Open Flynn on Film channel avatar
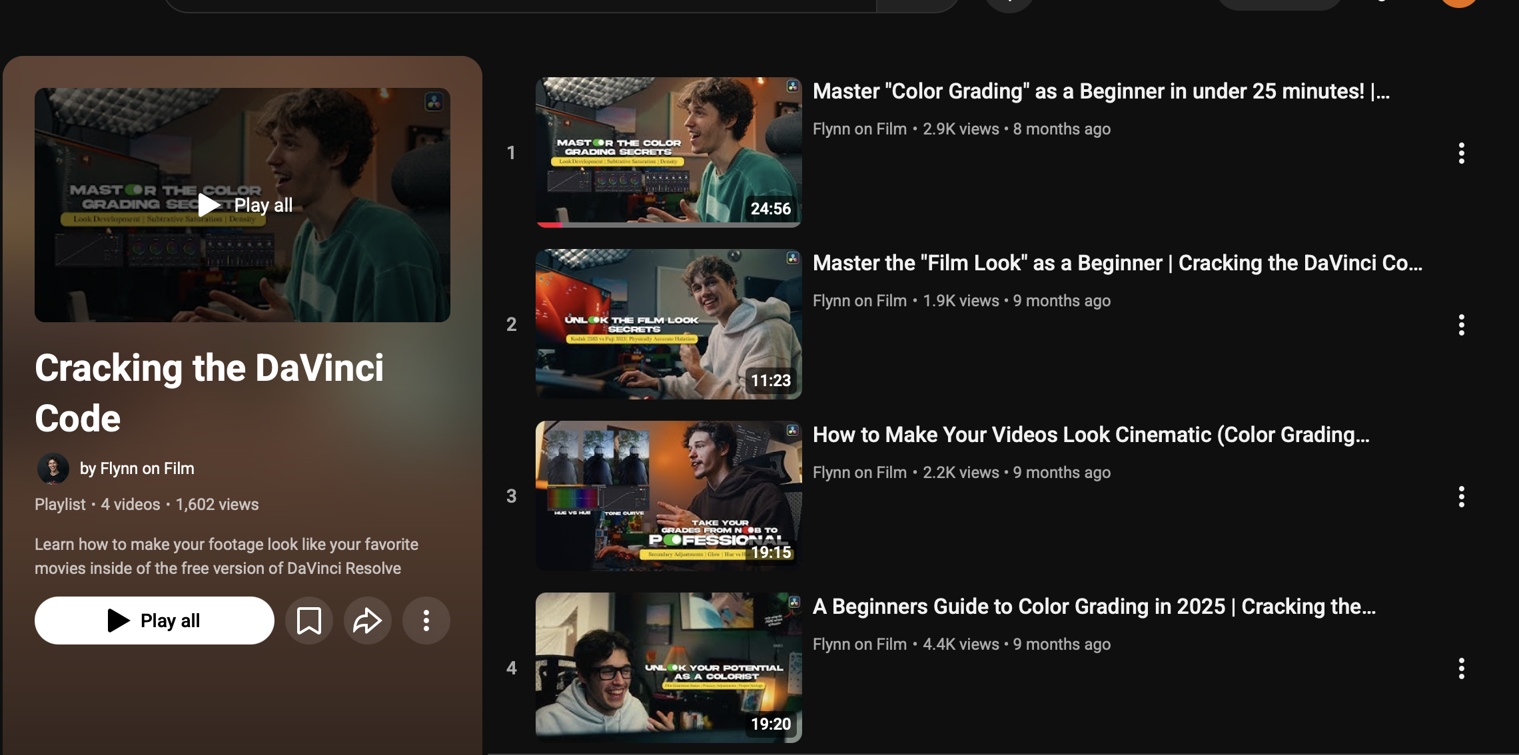Viewport: 1519px width, 755px height. tap(53, 469)
